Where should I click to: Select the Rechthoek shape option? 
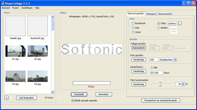(x=139, y=23)
